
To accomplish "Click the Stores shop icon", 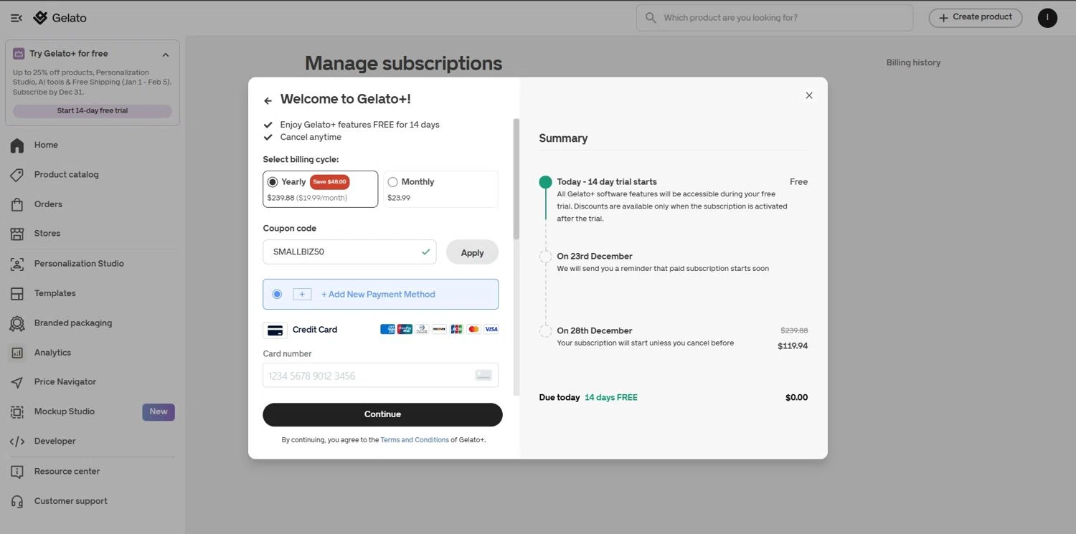I will (17, 234).
